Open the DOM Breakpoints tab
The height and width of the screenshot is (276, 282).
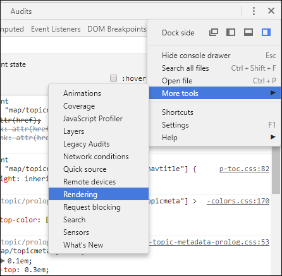coord(117,29)
